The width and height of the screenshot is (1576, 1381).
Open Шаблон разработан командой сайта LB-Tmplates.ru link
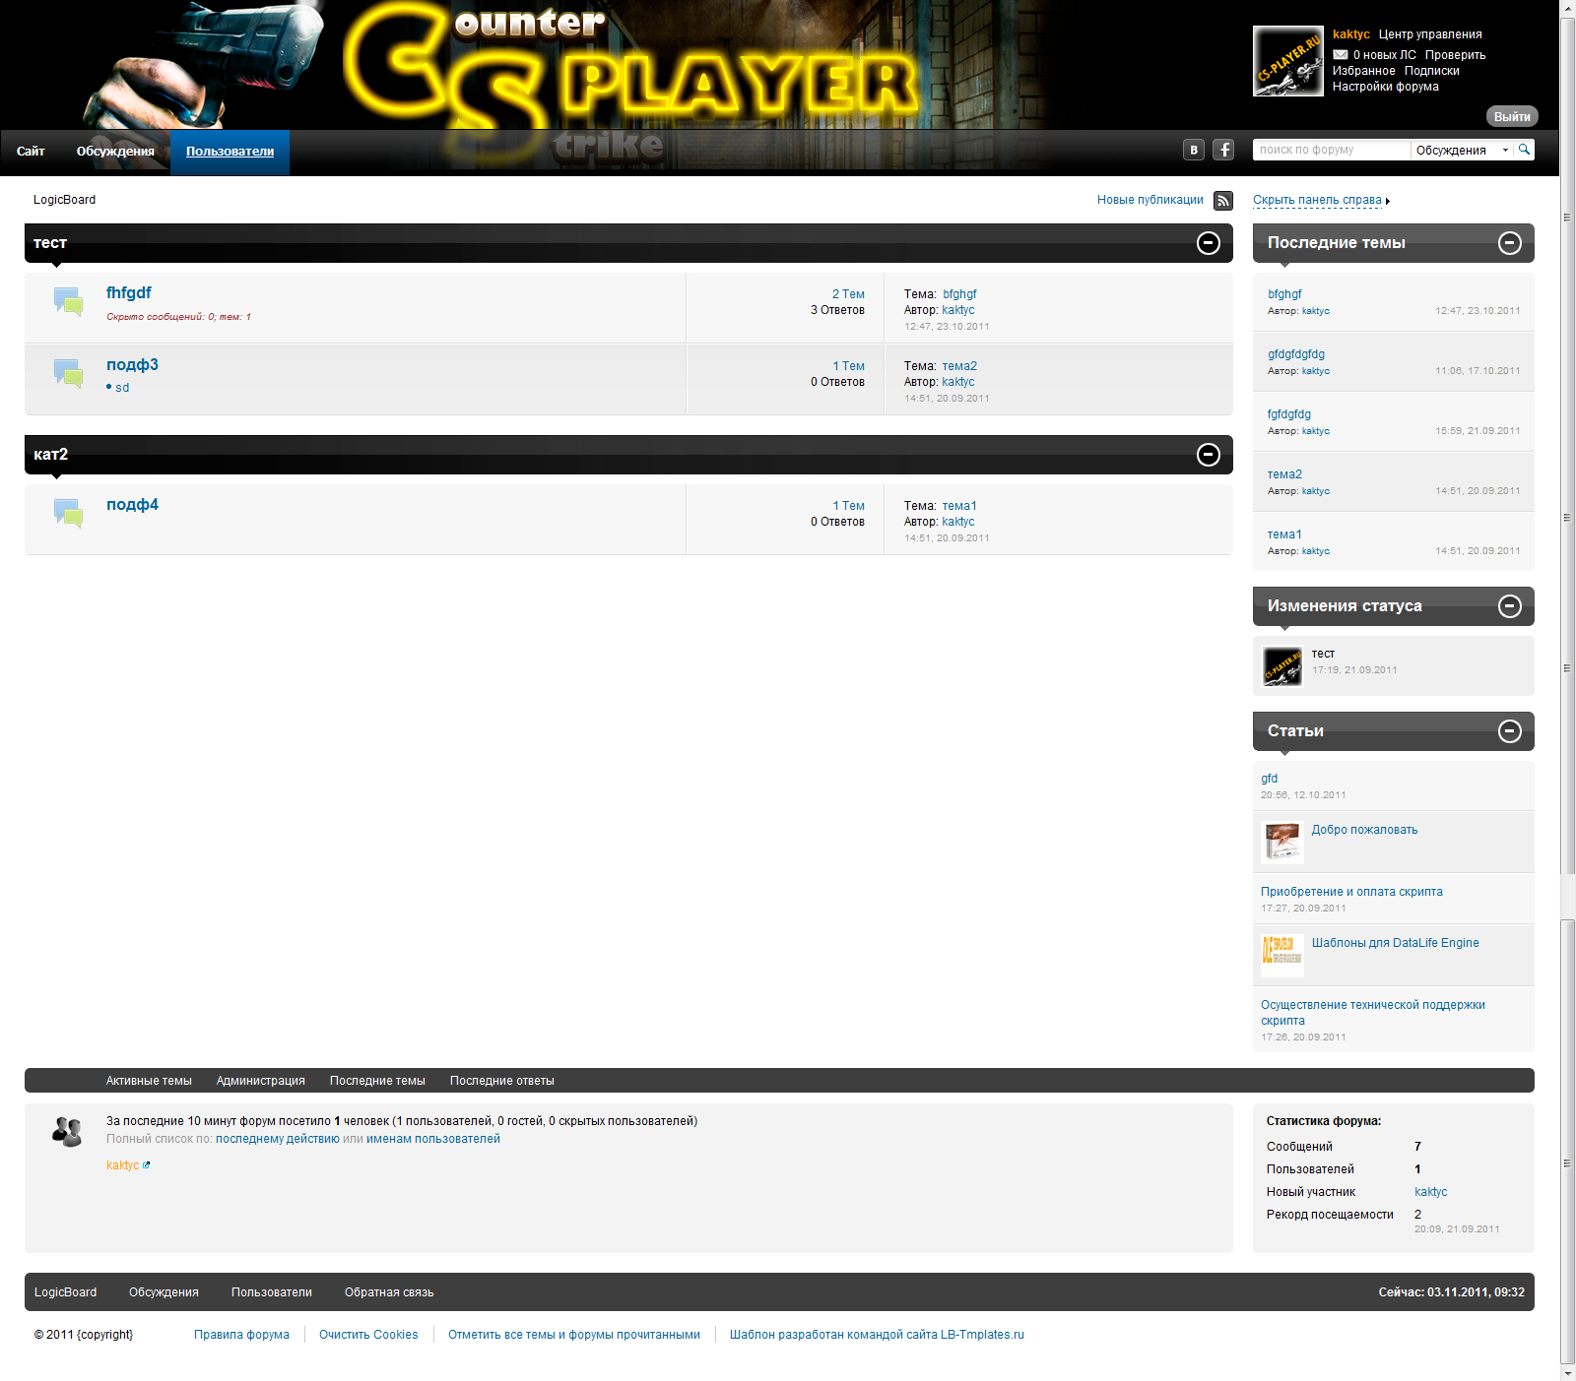[x=877, y=1335]
